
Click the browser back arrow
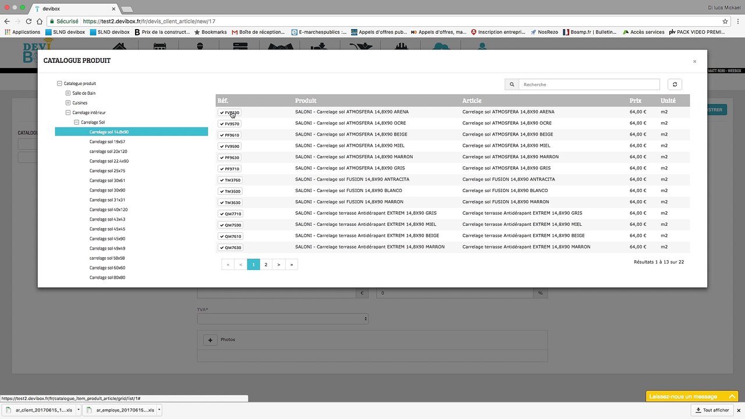tap(7, 21)
